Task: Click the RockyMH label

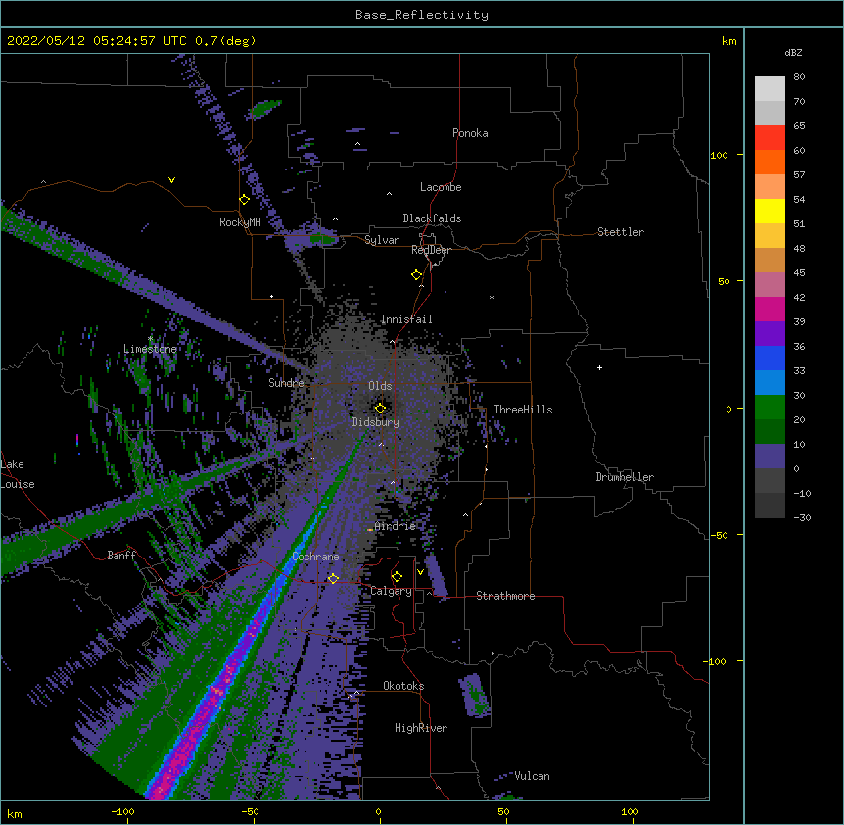Action: (x=240, y=222)
